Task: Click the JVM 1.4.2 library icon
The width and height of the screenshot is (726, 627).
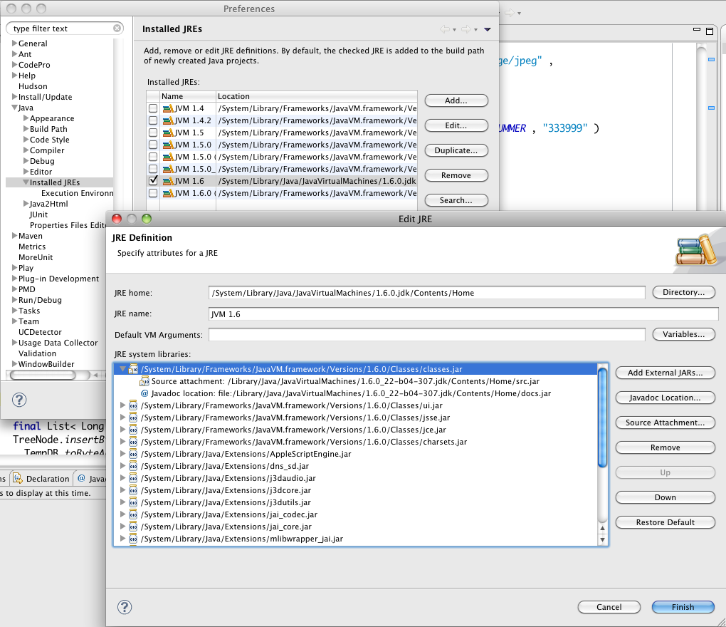Action: 168,120
